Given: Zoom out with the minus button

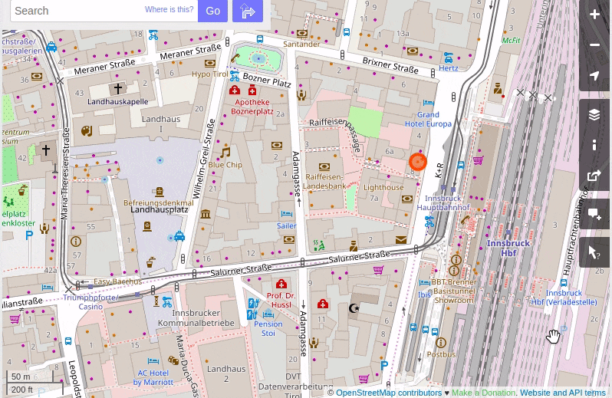Looking at the screenshot, I should pyautogui.click(x=594, y=45).
